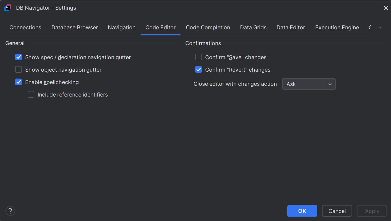Turn off spellchecking
391x221 pixels.
coord(18,82)
